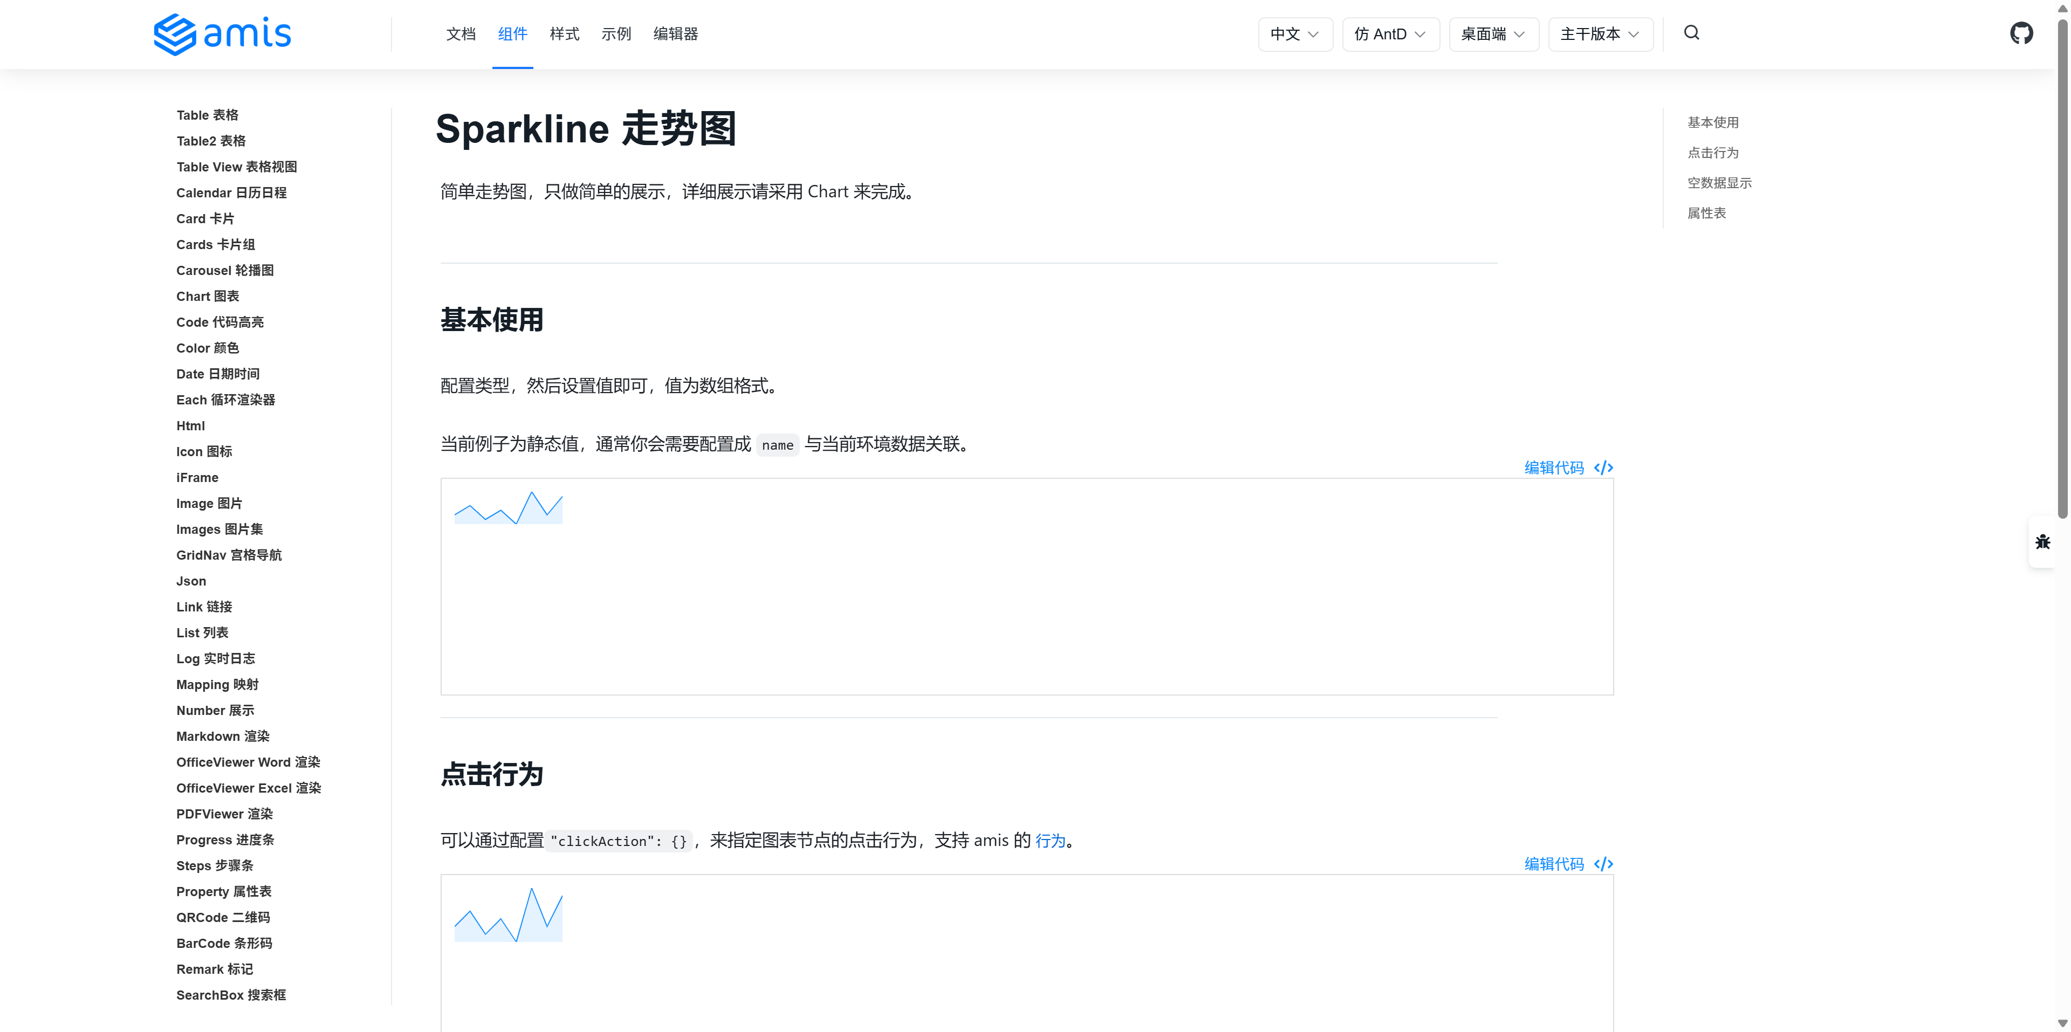The image size is (2071, 1032).
Task: Select the 示例 navigation tab
Action: coord(616,35)
